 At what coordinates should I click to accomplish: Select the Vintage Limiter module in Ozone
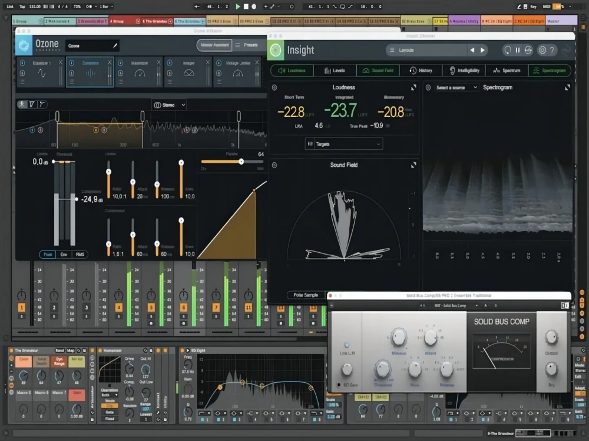click(237, 72)
